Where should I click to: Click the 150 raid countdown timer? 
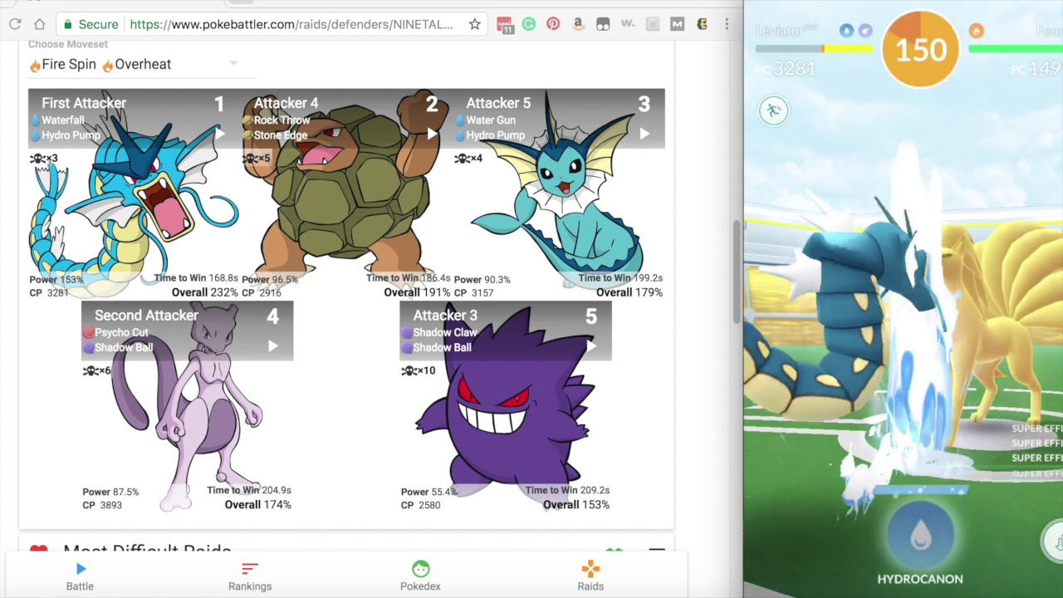coord(920,49)
